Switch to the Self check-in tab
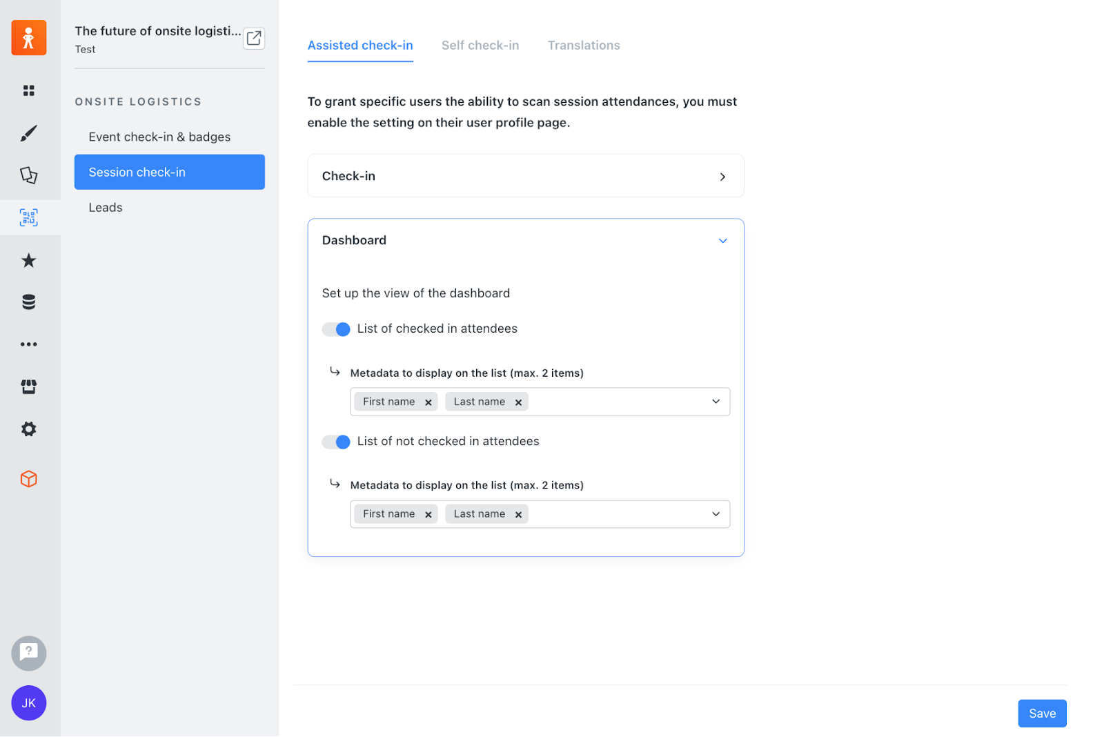 (x=480, y=45)
